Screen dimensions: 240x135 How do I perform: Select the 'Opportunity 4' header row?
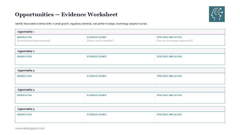[120, 90]
